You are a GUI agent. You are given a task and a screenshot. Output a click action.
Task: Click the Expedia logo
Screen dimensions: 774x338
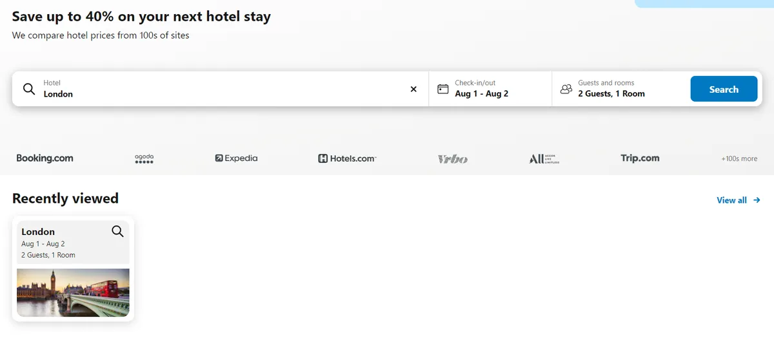click(236, 158)
